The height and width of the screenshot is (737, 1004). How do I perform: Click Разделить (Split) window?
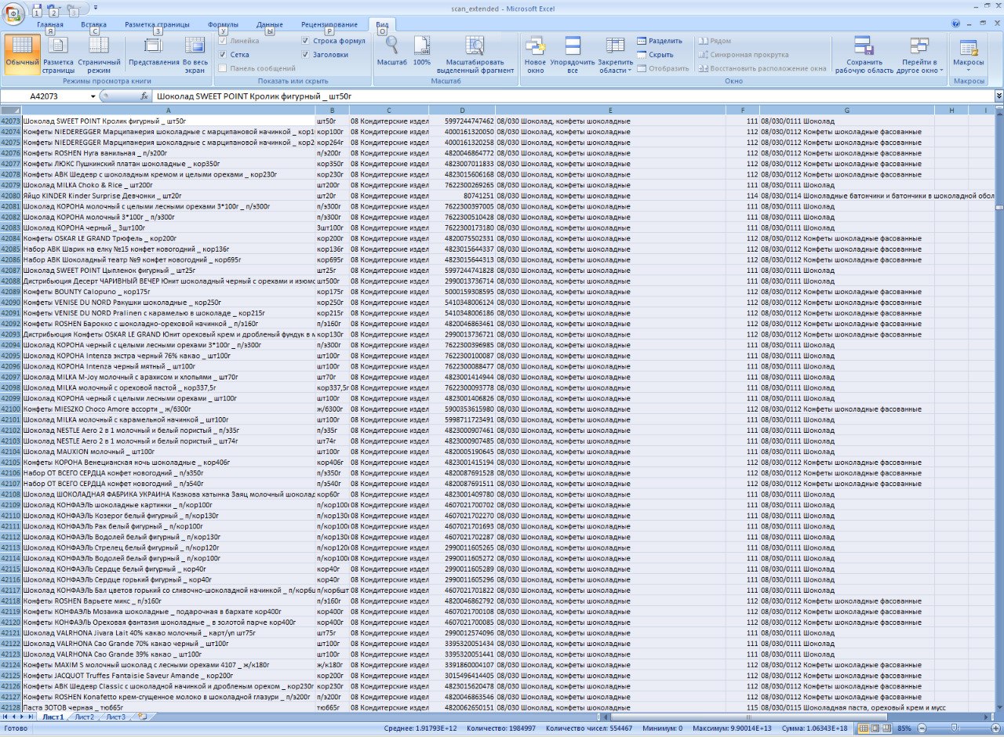pos(659,41)
